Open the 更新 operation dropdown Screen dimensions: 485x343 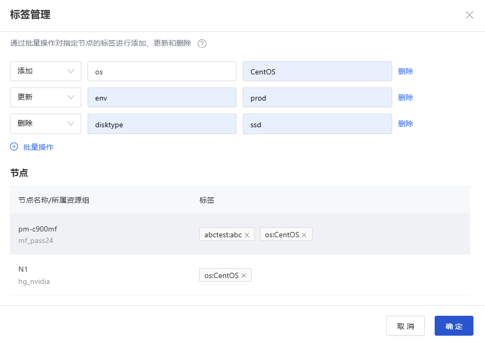pos(46,97)
